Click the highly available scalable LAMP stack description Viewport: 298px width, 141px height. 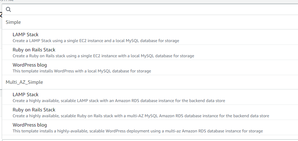point(119,101)
